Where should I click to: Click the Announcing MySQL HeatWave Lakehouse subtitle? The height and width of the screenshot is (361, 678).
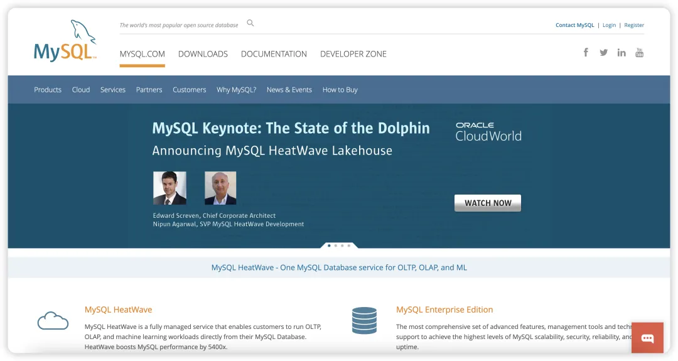pos(272,151)
